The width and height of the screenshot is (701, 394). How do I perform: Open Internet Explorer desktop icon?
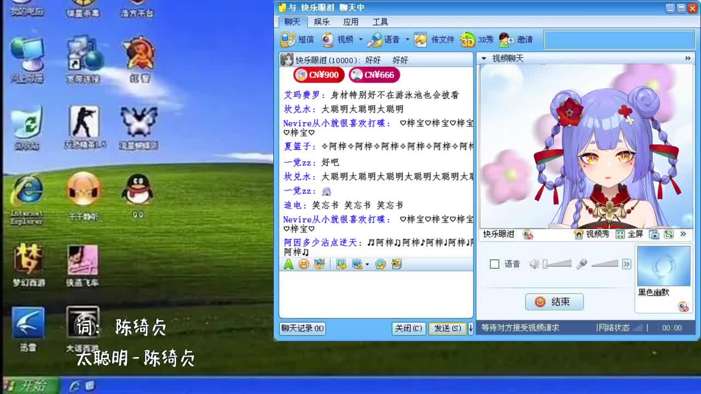pyautogui.click(x=27, y=199)
